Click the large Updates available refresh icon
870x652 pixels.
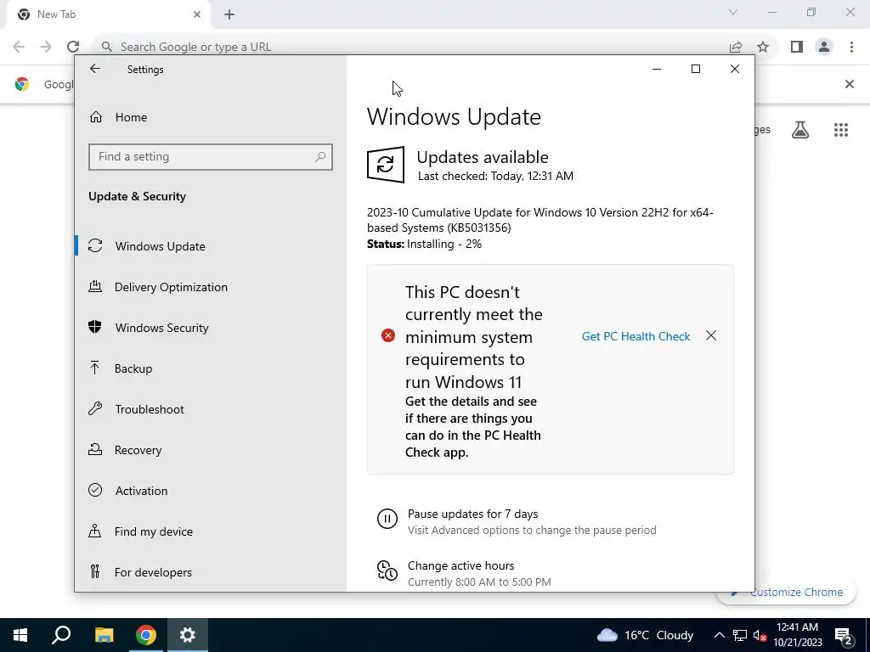(386, 164)
